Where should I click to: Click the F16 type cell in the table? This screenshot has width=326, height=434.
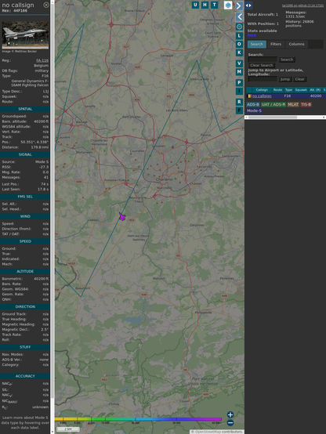point(288,96)
